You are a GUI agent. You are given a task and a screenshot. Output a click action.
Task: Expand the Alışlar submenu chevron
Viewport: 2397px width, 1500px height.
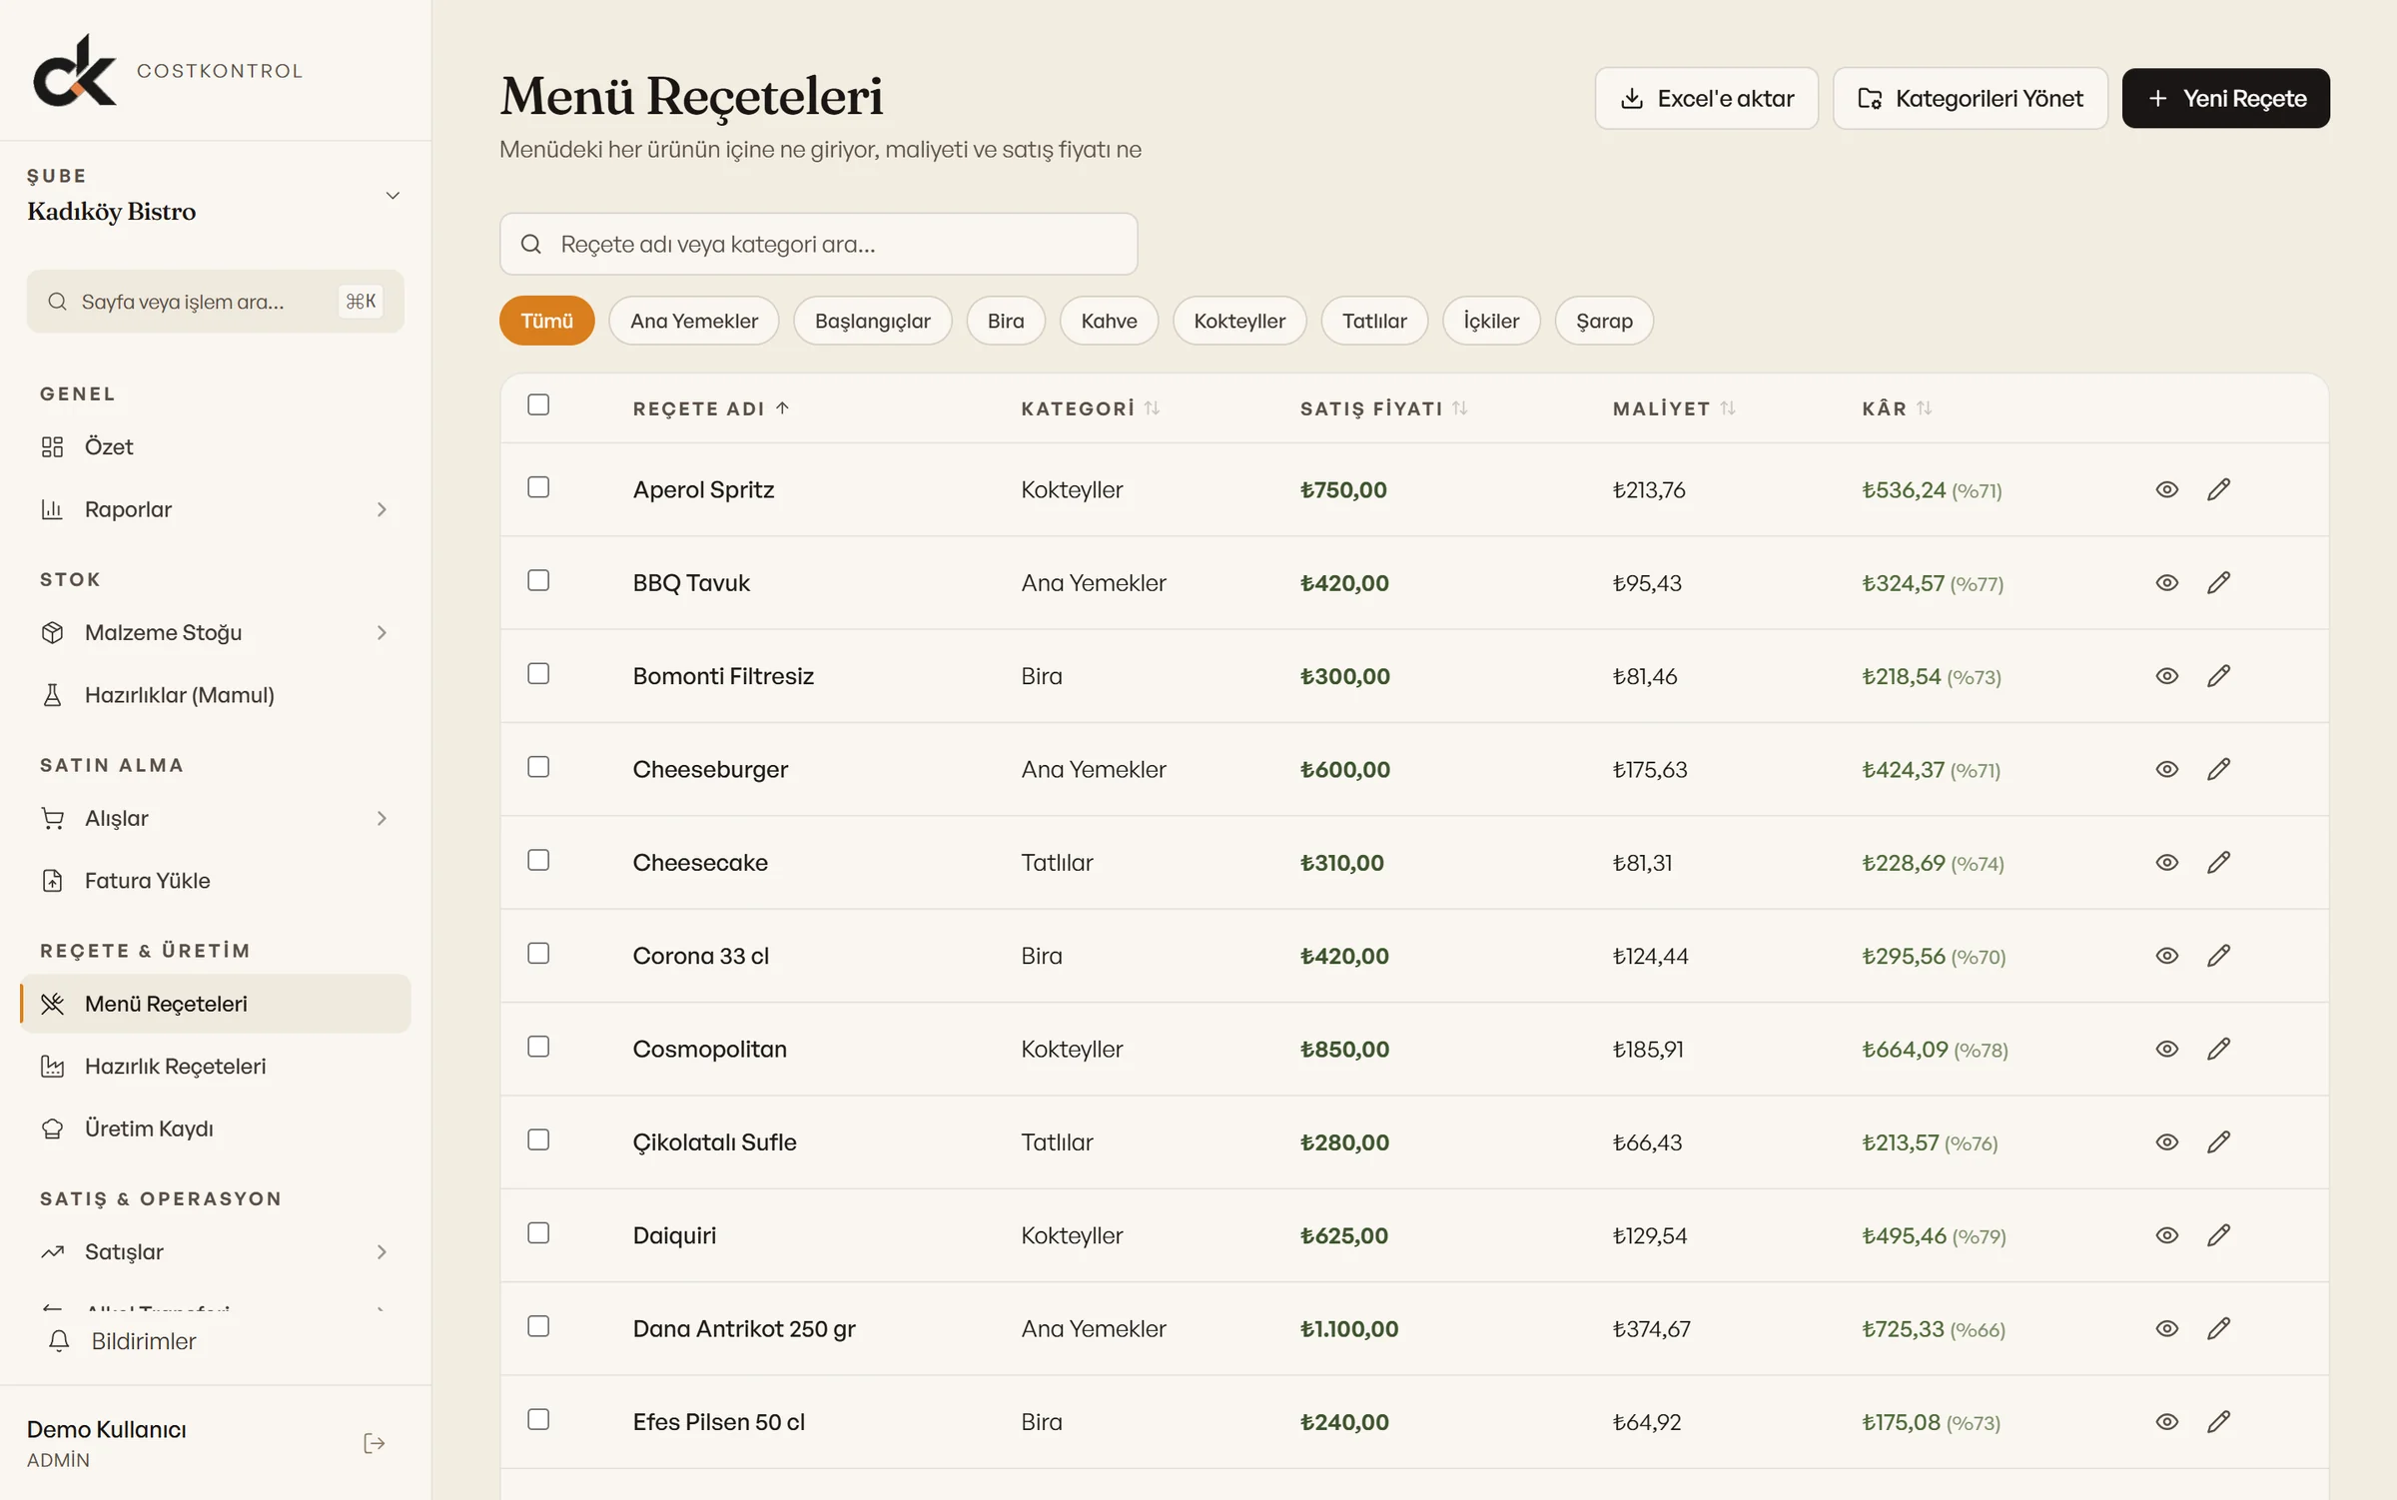click(x=382, y=818)
